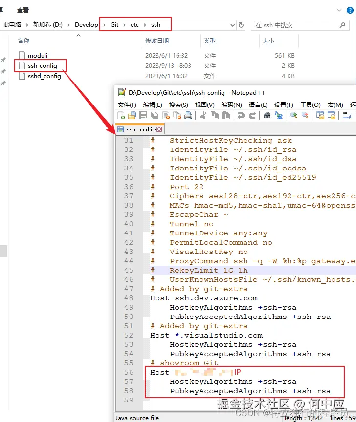Viewport: 356px width, 422px height.
Task: Click the 此电脑 breadcrumb segment
Action: (12, 25)
